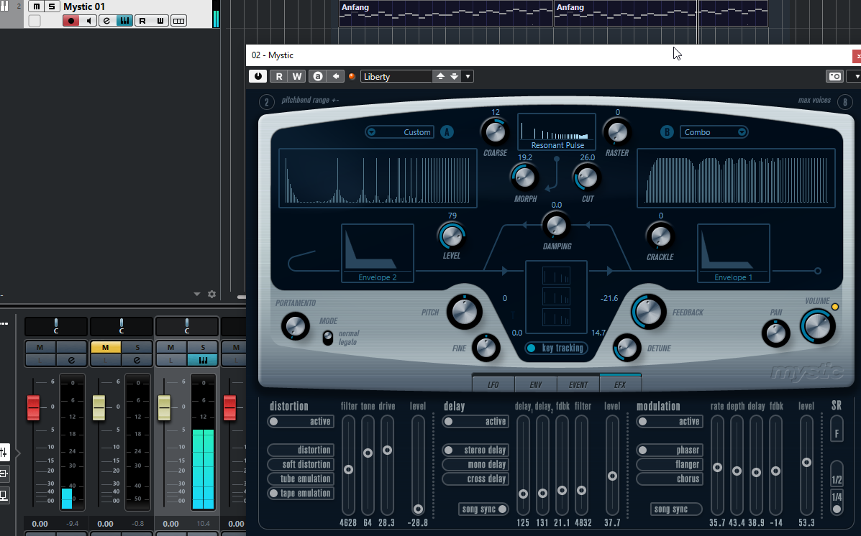Open the Custom spectrum A dropdown
This screenshot has width=861, height=536.
click(399, 132)
